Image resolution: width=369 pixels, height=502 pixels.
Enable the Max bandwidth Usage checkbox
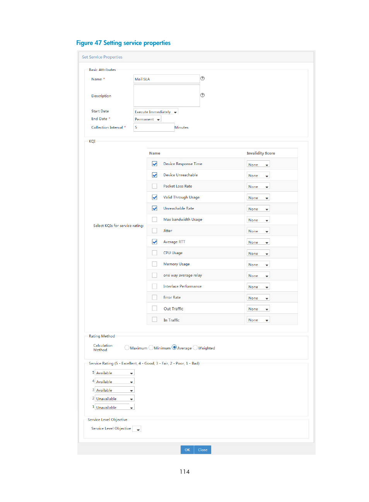[x=155, y=220]
